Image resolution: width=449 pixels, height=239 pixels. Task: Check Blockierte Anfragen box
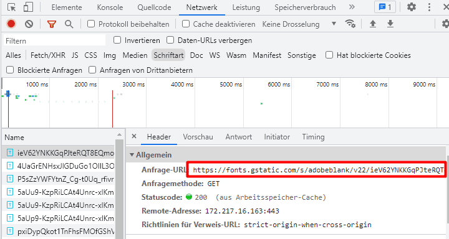tap(10, 70)
